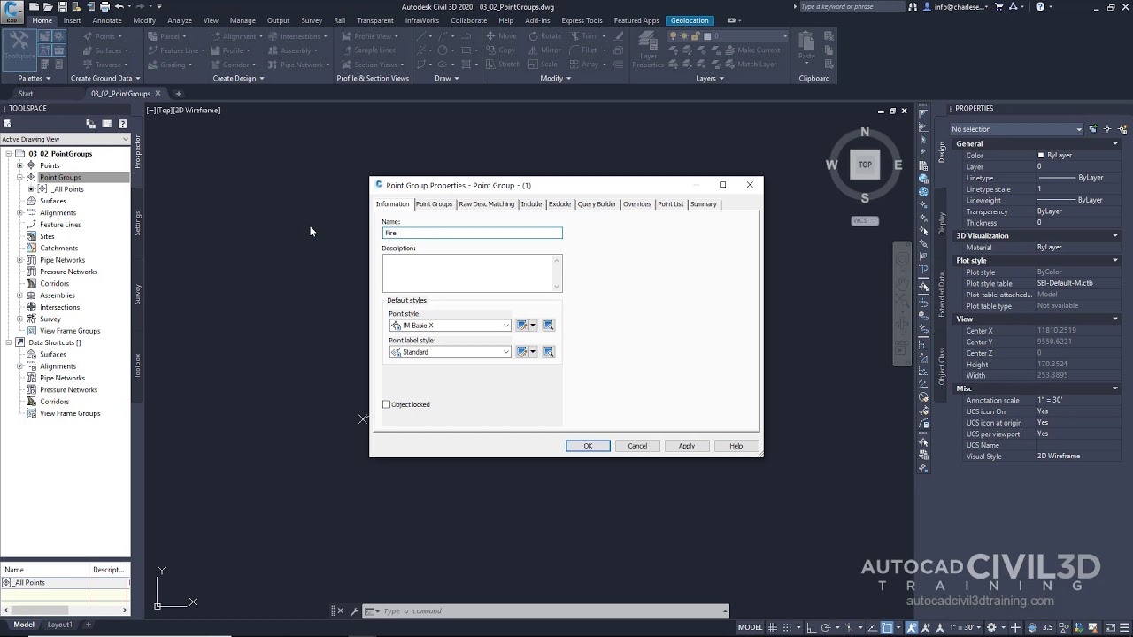The image size is (1133, 637).
Task: Click the Description box vertical scrollbar
Action: pyautogui.click(x=557, y=273)
